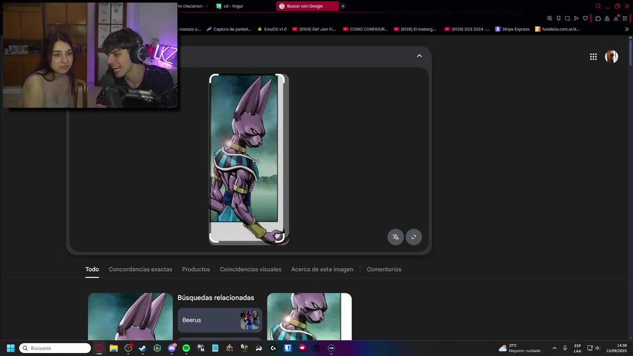Open the Google account avatar menu
The width and height of the screenshot is (633, 356).
612,56
